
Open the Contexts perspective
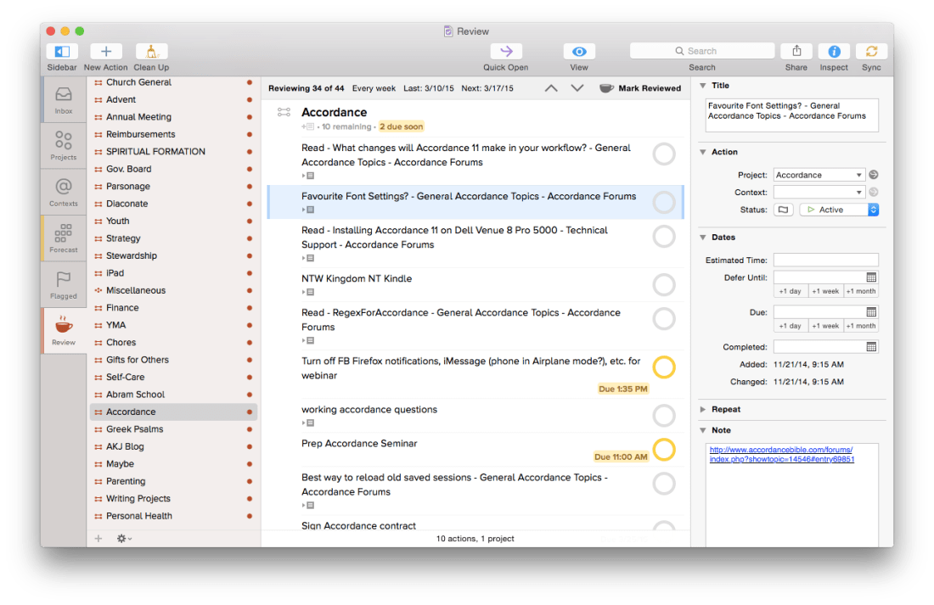[62, 190]
